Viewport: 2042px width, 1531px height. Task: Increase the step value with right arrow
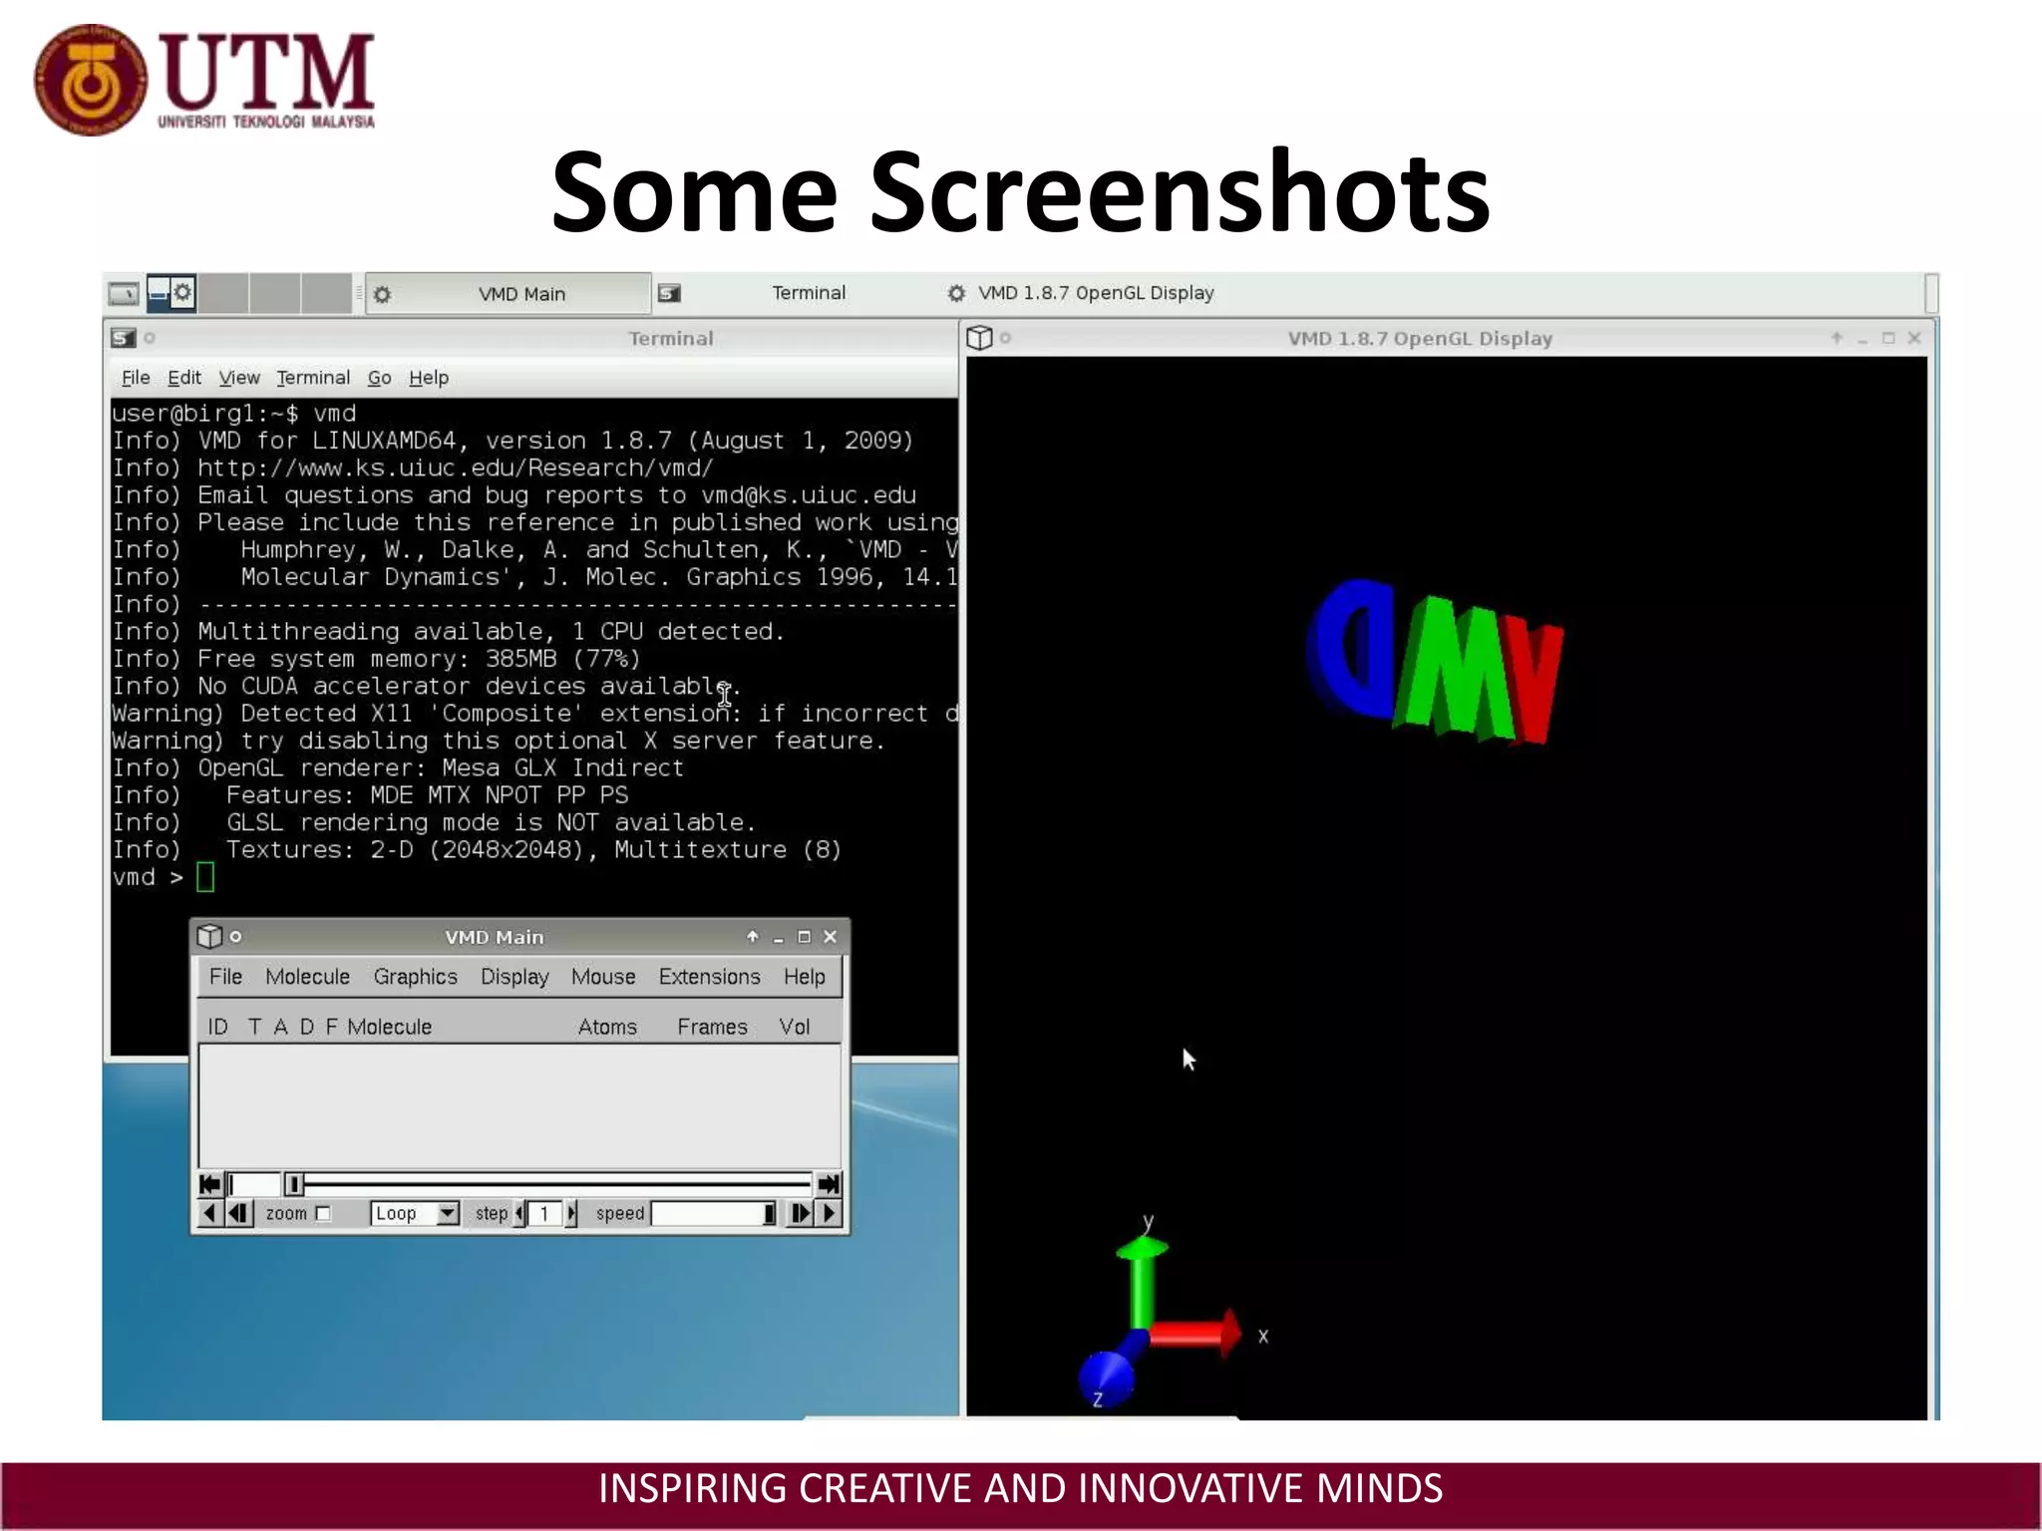[x=571, y=1213]
